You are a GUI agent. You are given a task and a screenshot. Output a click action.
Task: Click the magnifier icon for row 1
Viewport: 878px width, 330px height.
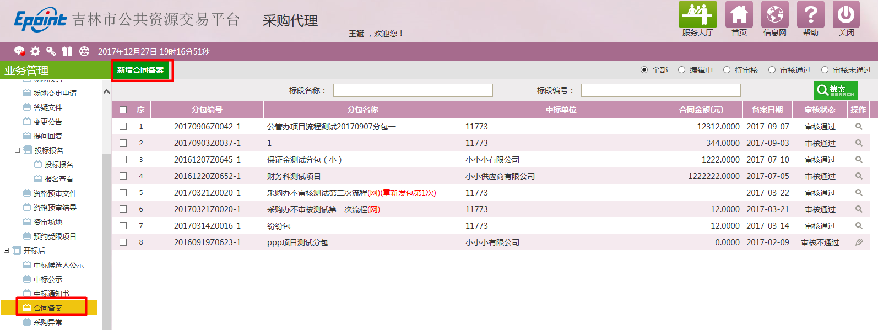pos(858,127)
